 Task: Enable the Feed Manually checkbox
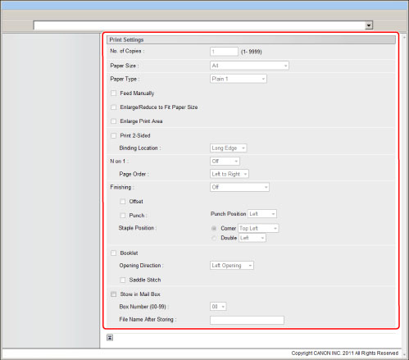tap(114, 93)
